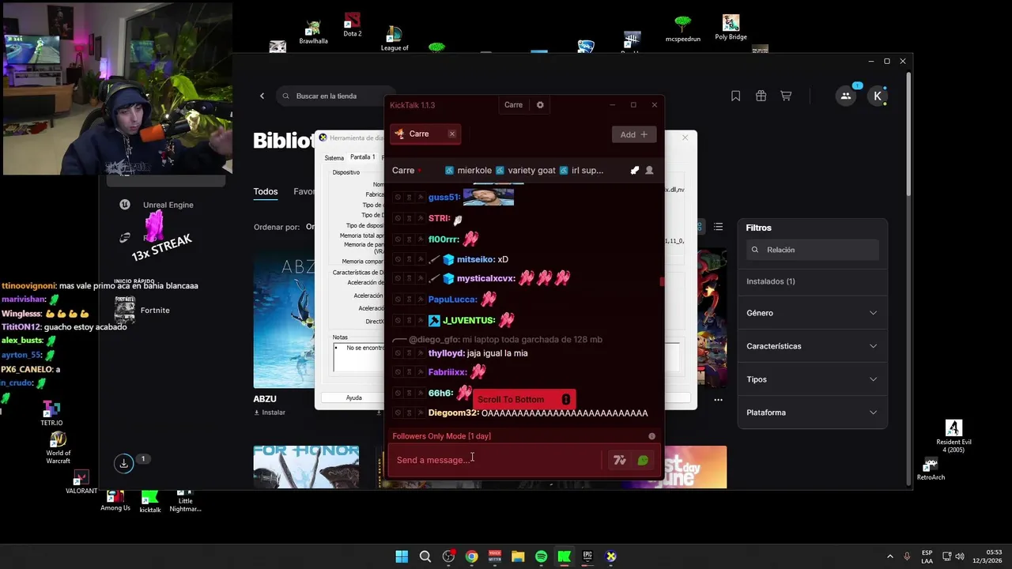This screenshot has height=569, width=1012.
Task: Open pinned message pin icon in KickTalk
Action: tap(634, 170)
